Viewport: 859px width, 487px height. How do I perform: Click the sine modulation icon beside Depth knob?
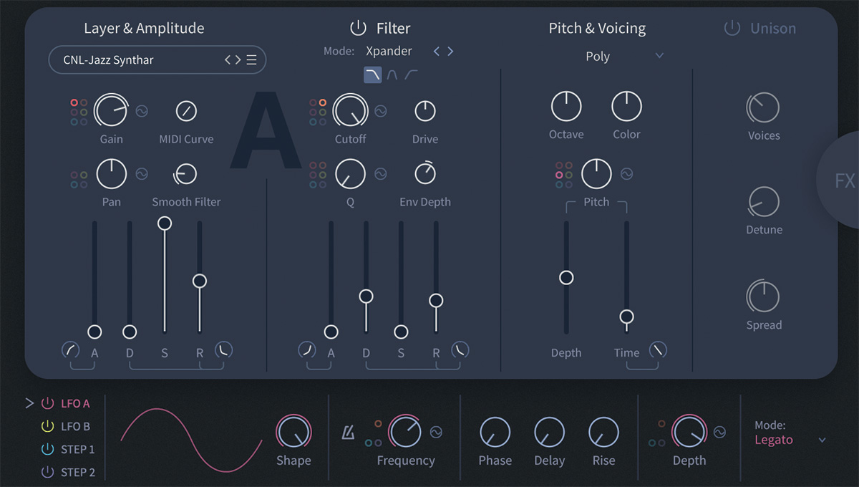[x=719, y=432]
